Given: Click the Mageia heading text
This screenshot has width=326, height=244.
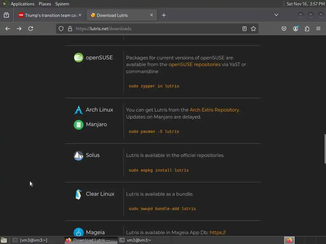Looking at the screenshot, I should [95, 232].
